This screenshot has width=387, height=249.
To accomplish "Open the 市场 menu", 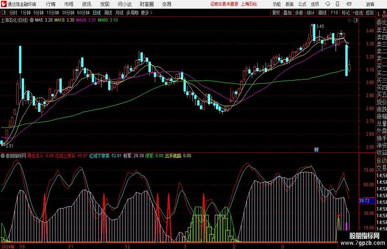I will click(x=69, y=4).
